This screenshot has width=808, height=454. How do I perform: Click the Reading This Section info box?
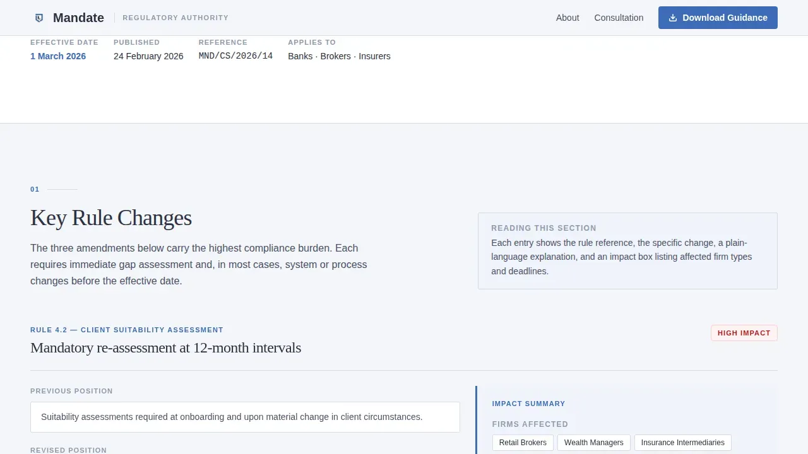coord(627,251)
